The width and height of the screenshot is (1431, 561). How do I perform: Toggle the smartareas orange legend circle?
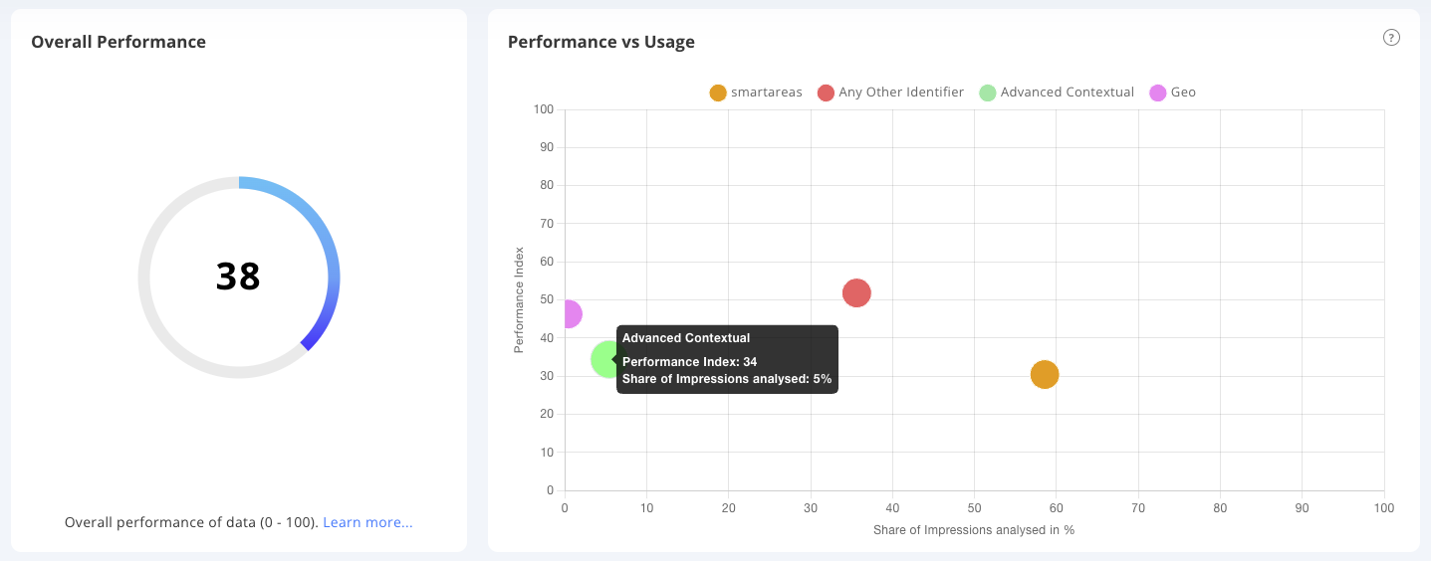pos(718,93)
